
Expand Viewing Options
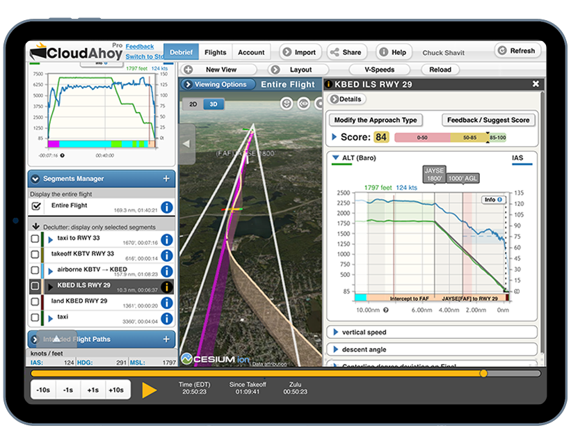(218, 85)
